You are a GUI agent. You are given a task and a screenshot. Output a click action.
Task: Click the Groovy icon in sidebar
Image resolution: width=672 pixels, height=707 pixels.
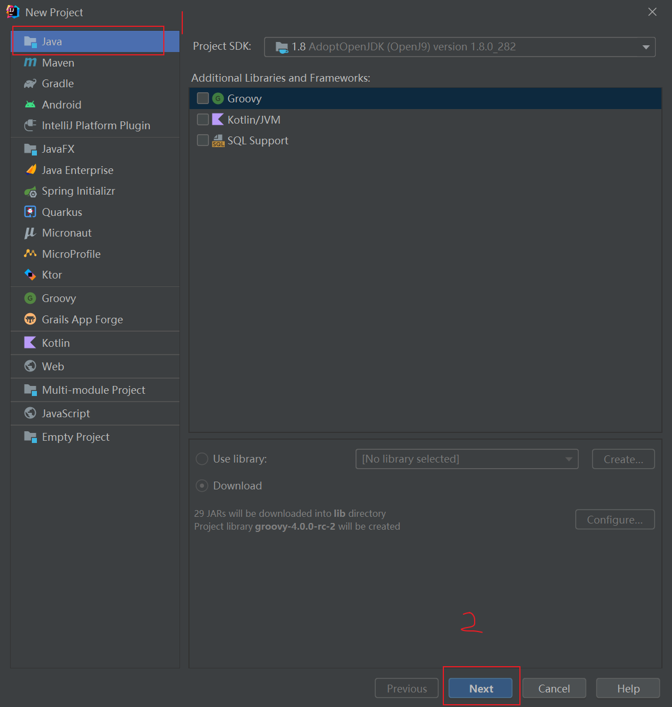click(x=30, y=298)
